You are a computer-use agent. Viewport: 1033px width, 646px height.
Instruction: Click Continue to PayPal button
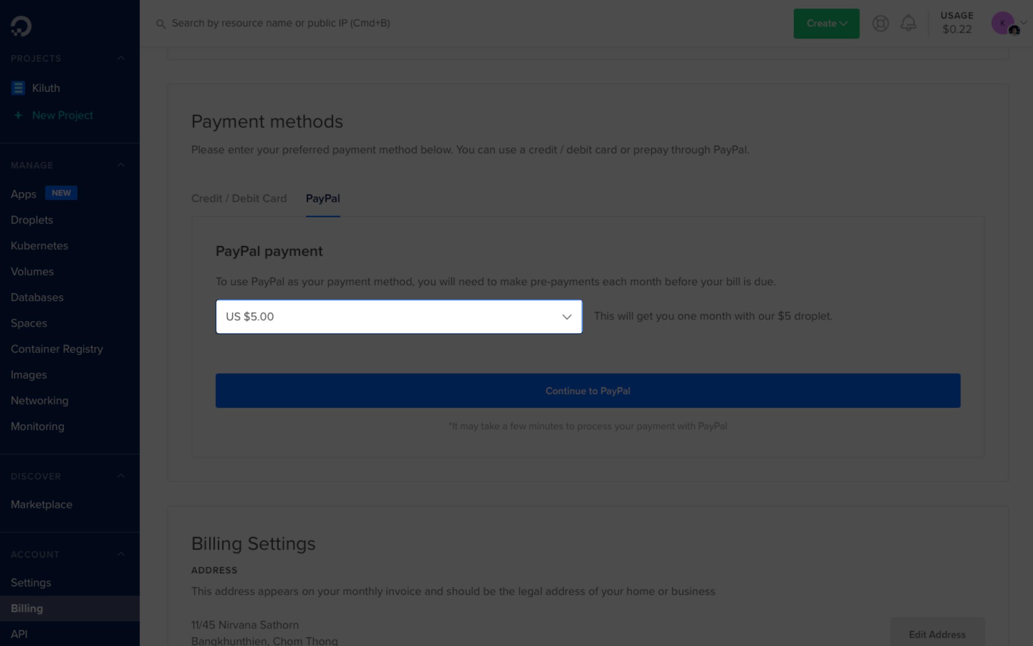coord(588,390)
